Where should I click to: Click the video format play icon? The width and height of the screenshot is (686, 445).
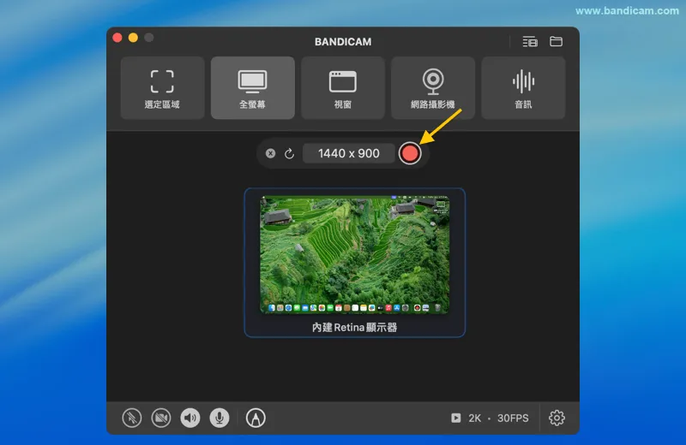point(456,418)
